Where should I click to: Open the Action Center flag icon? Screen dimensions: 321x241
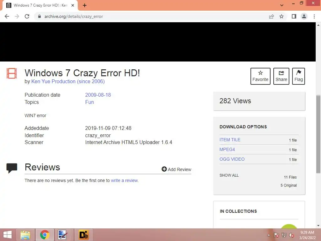point(276,235)
